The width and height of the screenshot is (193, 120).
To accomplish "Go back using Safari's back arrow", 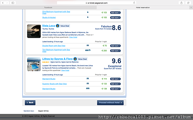I will coord(3,3).
